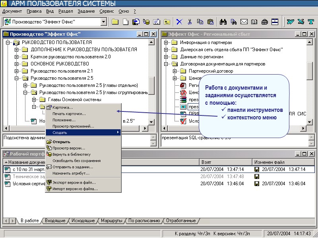This screenshot has height=238, width=318.
Task: Click the floppy disk icon in 13:47:48 row
Action: 257,177
